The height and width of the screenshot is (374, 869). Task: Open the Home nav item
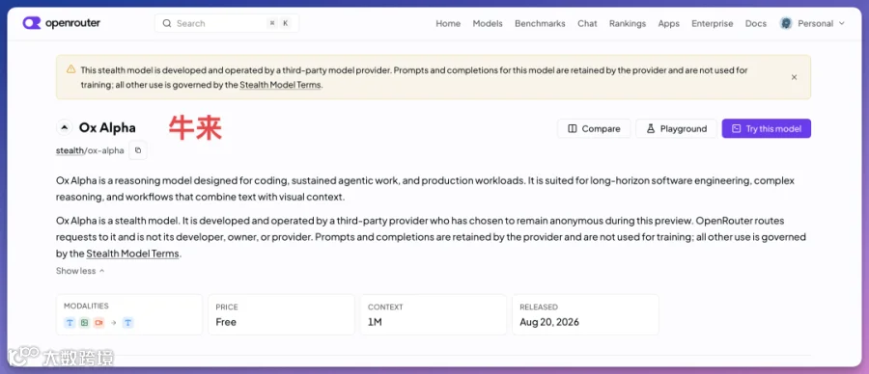[x=448, y=23]
